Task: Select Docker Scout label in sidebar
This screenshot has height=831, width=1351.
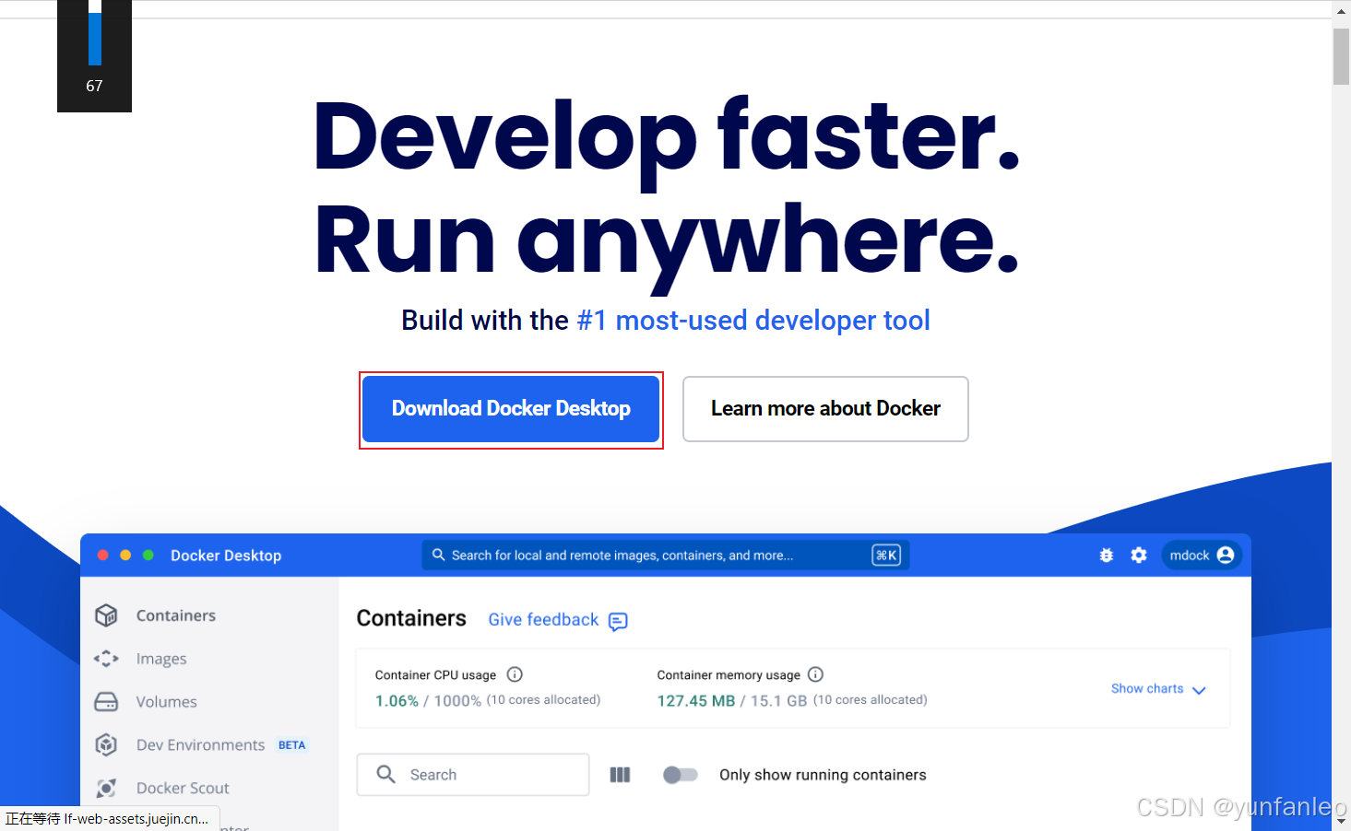Action: 183,789
